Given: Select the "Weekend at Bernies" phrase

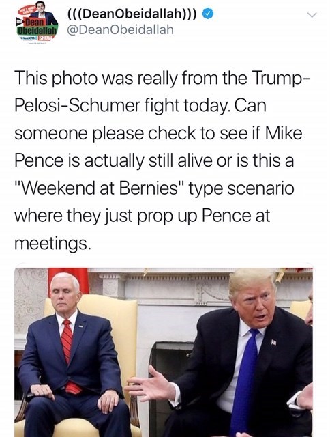Looking at the screenshot, I should click(x=100, y=188).
